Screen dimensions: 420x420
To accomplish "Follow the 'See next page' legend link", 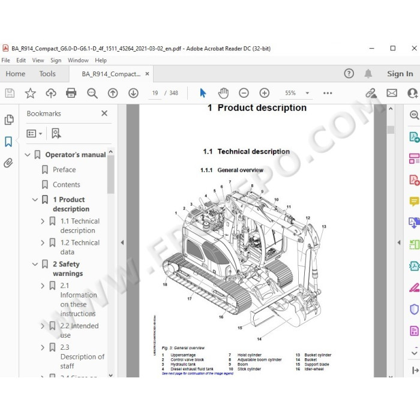I will pos(197,373).
